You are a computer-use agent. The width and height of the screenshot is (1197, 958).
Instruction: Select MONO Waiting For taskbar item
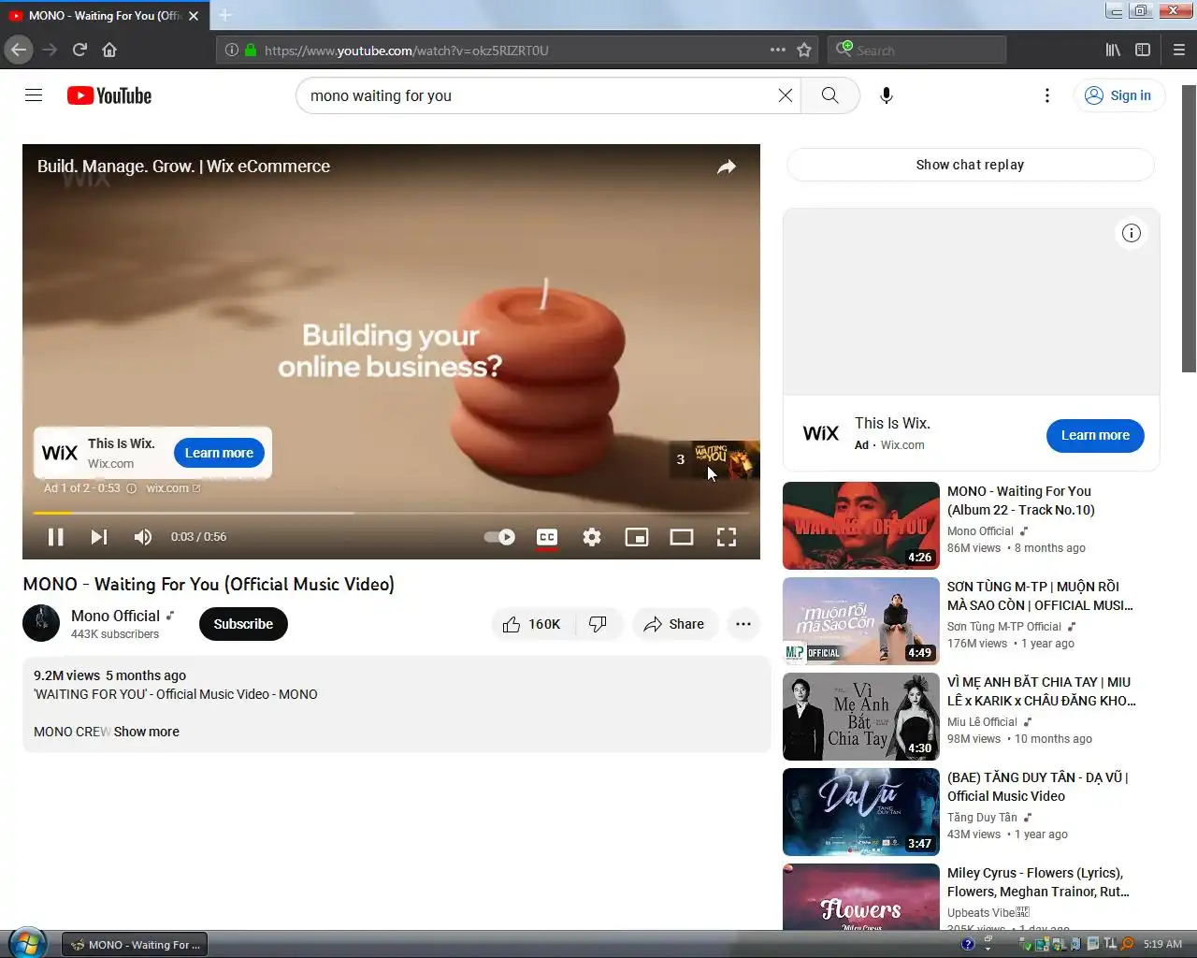[x=136, y=945]
